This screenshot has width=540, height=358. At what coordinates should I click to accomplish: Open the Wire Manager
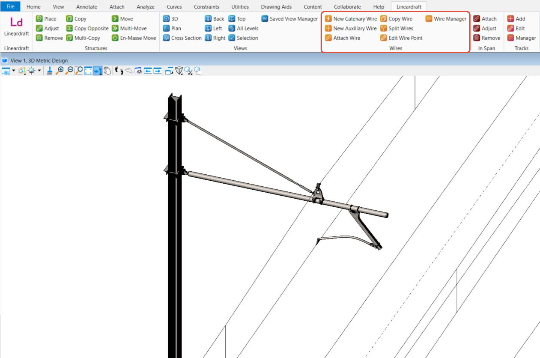coord(446,19)
